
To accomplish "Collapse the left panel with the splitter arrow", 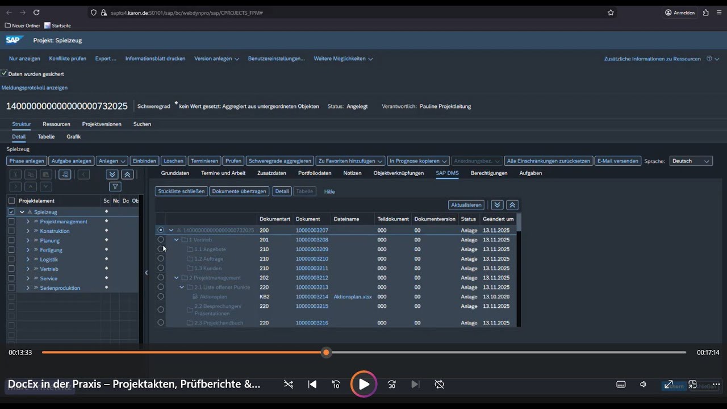I will tap(146, 273).
